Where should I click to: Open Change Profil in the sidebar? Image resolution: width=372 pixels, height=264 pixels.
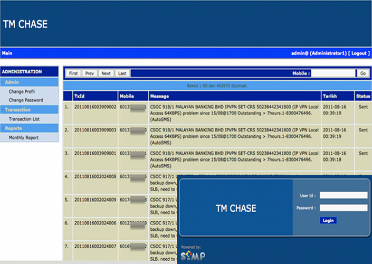tap(22, 92)
